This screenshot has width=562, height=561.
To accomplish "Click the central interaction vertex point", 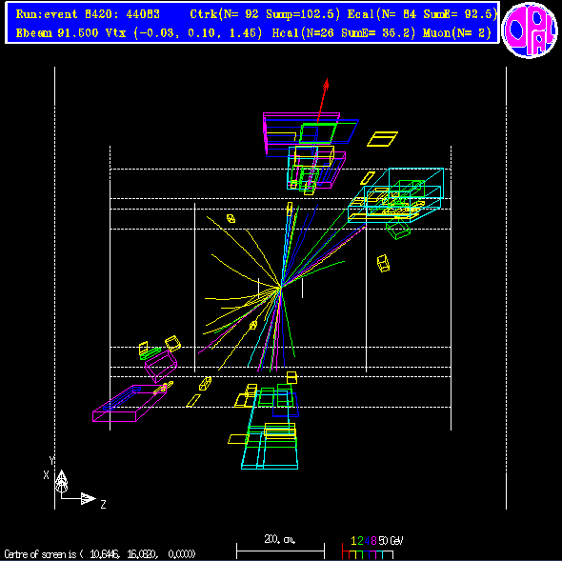I will click(x=281, y=287).
